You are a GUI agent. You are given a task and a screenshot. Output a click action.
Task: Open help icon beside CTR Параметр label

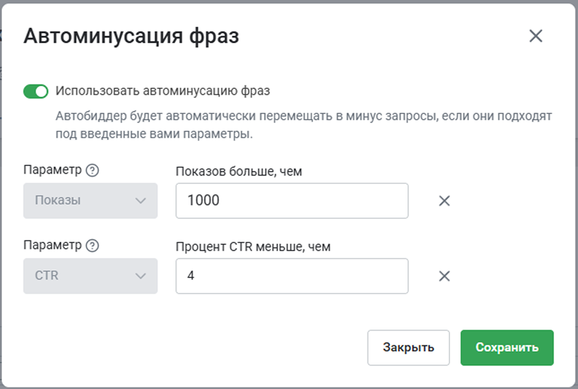(92, 246)
